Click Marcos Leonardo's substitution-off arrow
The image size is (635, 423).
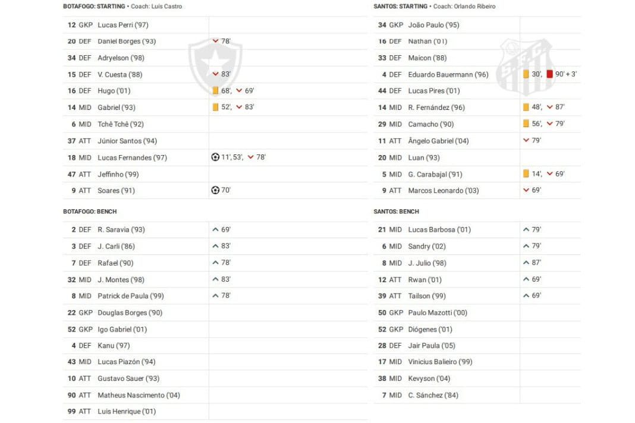coord(526,191)
